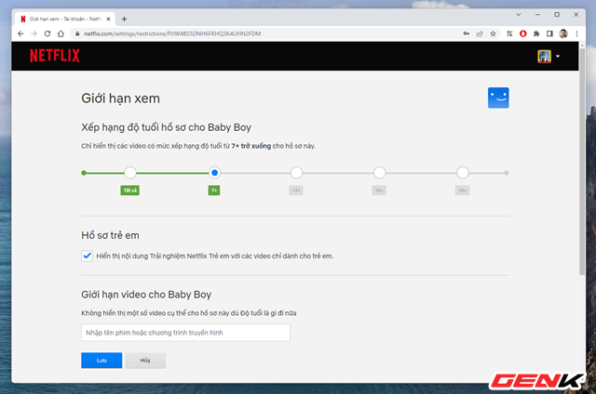Open the account profile avatar menu

point(548,56)
